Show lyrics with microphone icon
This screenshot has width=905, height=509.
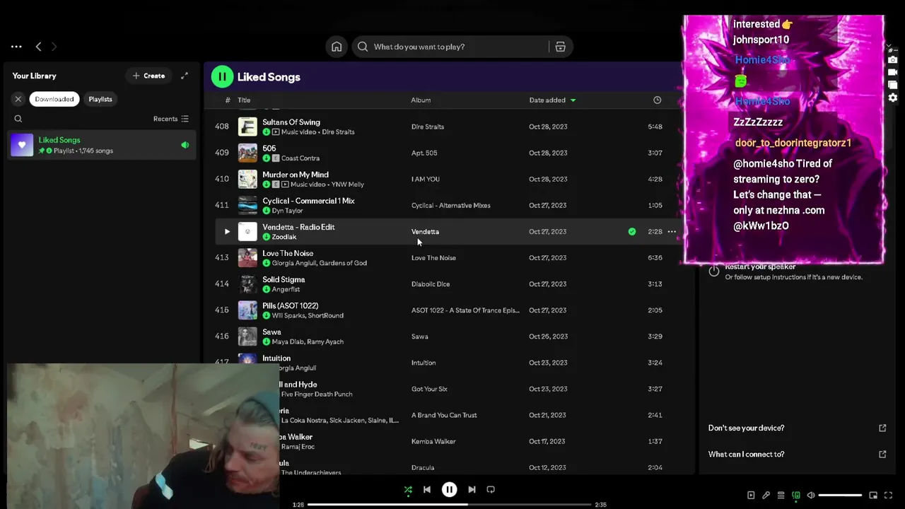[x=766, y=496]
